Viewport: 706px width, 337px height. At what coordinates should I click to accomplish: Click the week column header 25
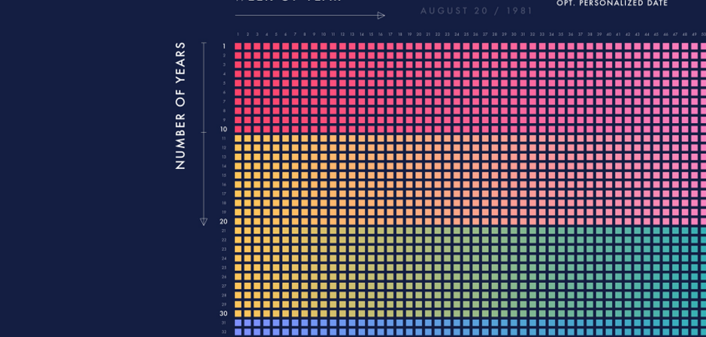tap(466, 35)
